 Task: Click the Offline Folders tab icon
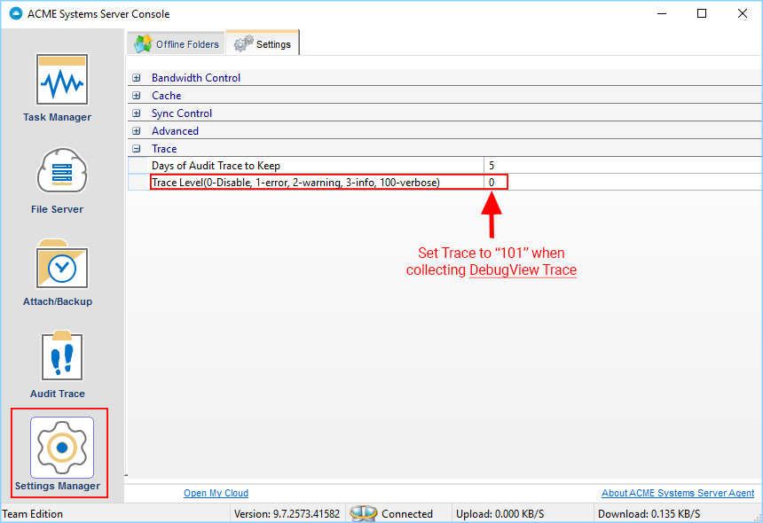coord(143,43)
